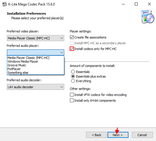
Task: Click the 'Other settings:' label
Action: click(x=80, y=89)
